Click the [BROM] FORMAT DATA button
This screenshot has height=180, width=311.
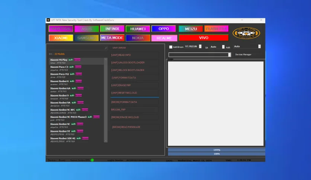pyautogui.click(x=135, y=102)
